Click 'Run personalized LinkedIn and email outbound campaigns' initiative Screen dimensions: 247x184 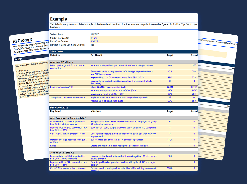pos(124,123)
